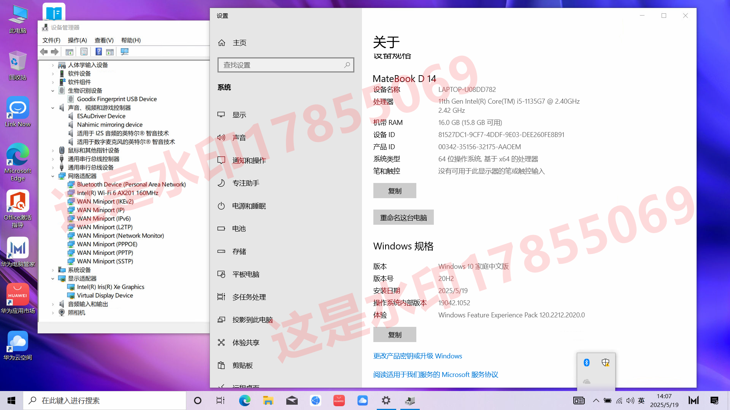Open the Settings Home (主页) icon
Viewport: 730px width, 410px height.
[222, 43]
